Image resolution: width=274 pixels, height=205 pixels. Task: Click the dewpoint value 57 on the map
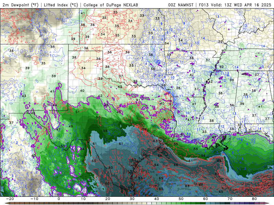coord(132,124)
